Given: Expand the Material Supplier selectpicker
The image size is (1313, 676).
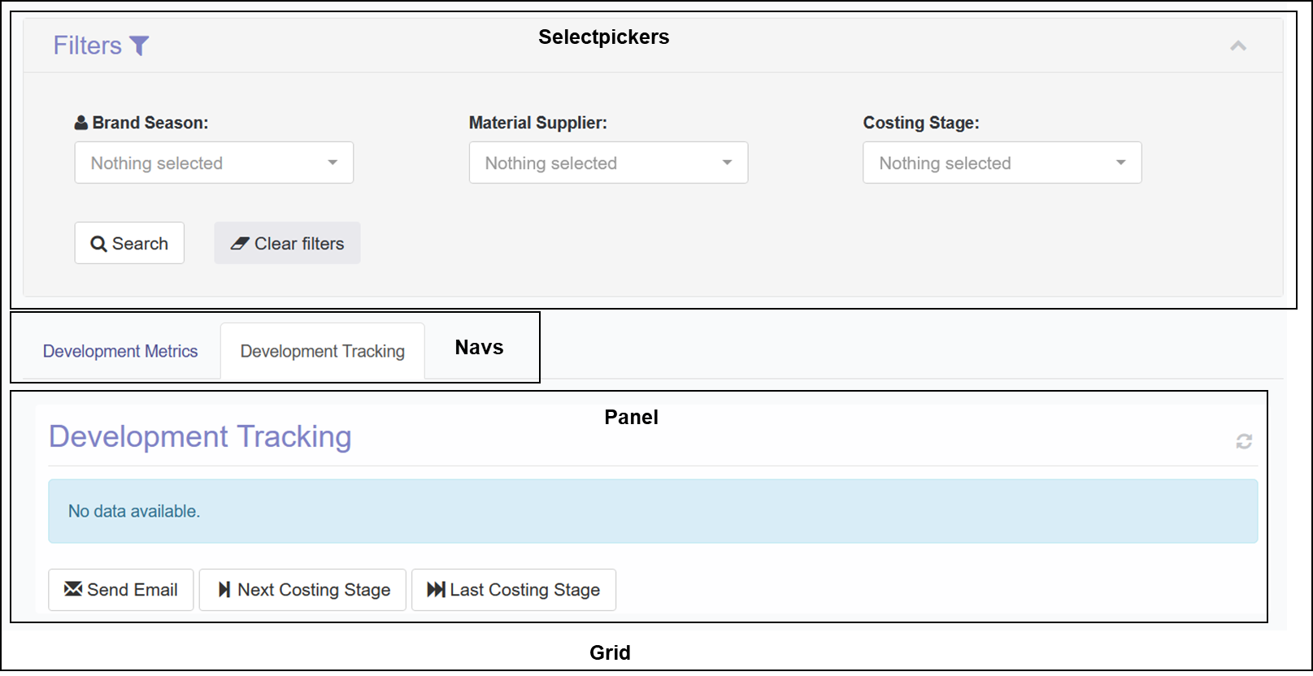Looking at the screenshot, I should (608, 162).
